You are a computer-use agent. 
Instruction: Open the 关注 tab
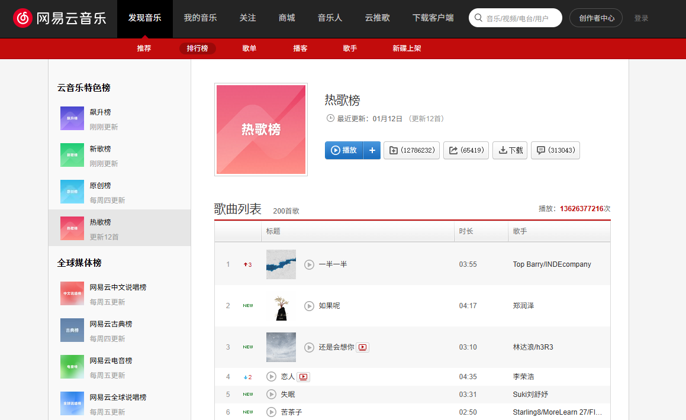[247, 18]
